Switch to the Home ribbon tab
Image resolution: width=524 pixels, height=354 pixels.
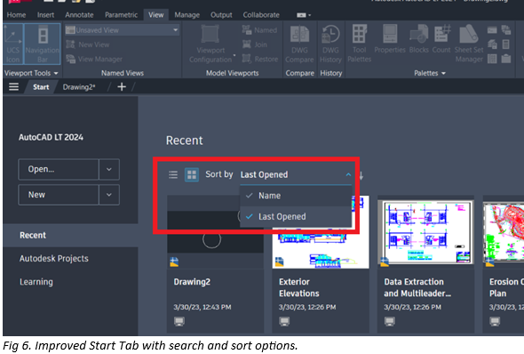pos(16,15)
